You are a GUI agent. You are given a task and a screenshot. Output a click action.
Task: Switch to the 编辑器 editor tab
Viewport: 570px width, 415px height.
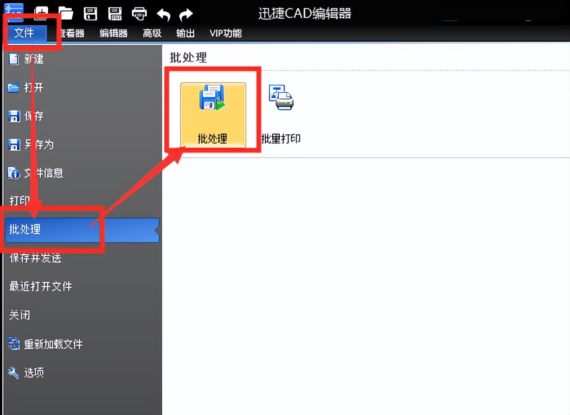click(x=113, y=33)
